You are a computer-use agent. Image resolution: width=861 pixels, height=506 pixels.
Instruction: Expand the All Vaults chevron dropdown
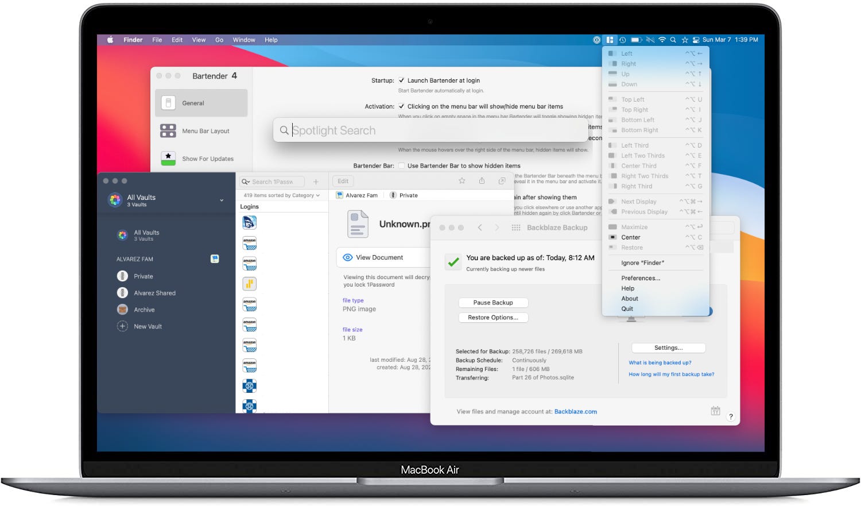point(222,200)
